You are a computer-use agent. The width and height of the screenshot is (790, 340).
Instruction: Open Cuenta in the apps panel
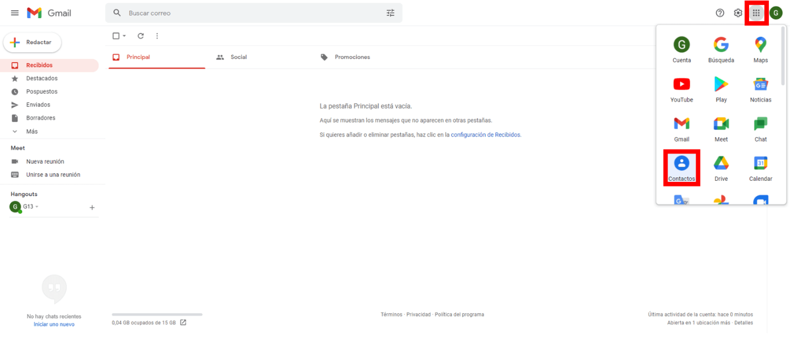coord(682,50)
